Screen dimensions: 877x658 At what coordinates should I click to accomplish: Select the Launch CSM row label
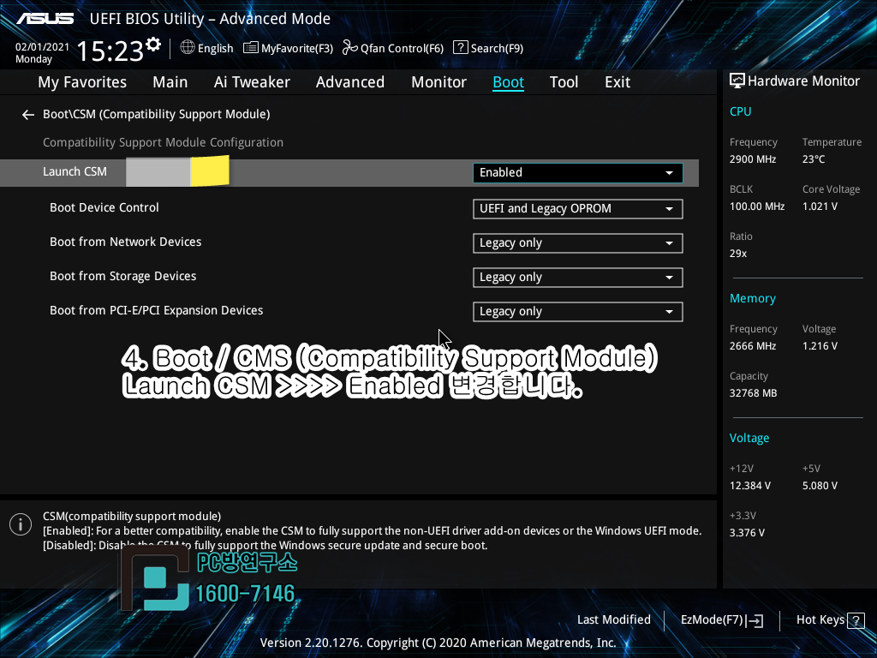[x=75, y=171]
